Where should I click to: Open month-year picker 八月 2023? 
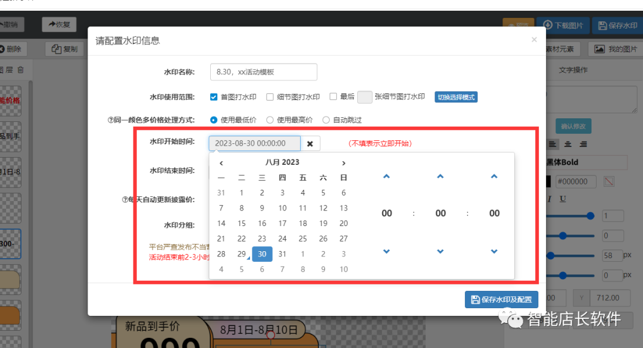tap(282, 162)
